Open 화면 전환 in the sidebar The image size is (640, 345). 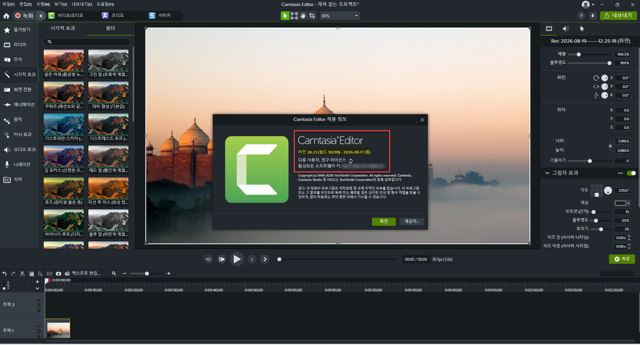coord(19,90)
